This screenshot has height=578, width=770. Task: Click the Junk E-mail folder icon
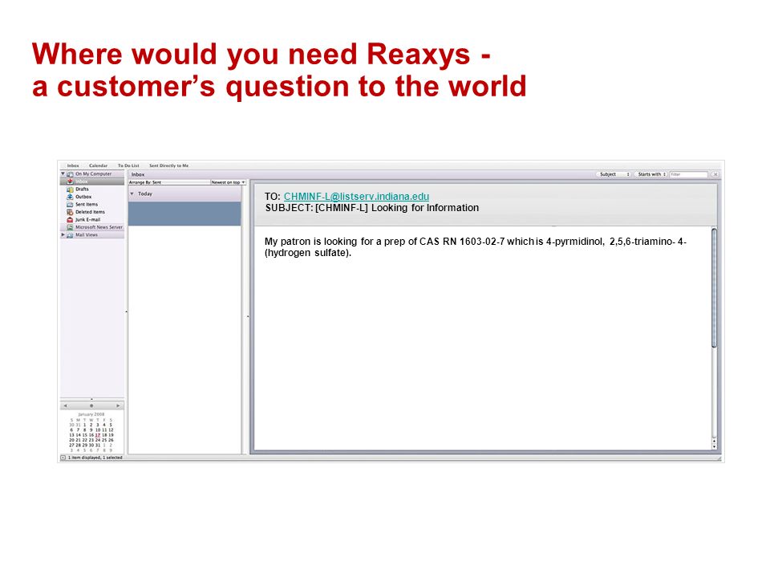70,220
